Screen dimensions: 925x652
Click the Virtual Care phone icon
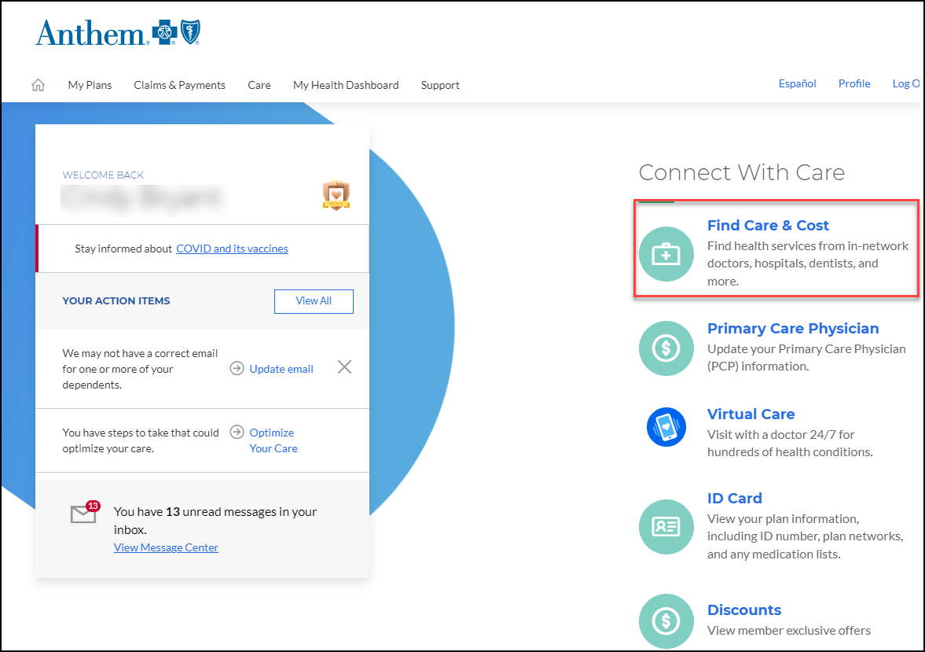coord(666,429)
